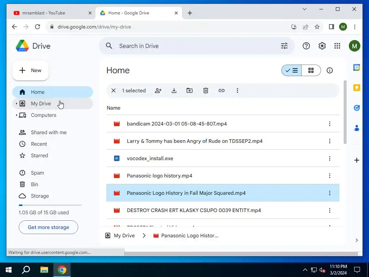Get add-ons via plus icon

356,160
